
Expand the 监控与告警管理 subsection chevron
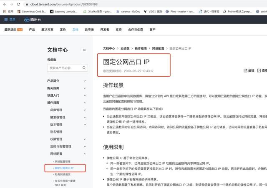click(85, 146)
